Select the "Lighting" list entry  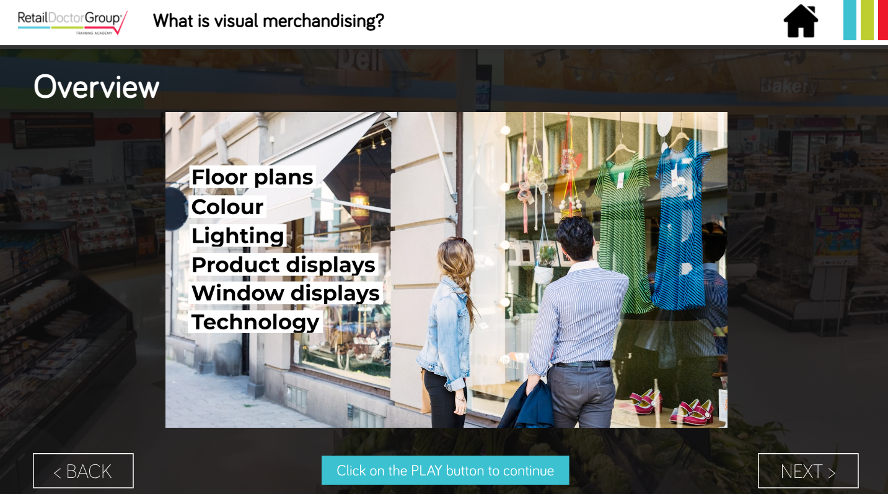(x=238, y=235)
